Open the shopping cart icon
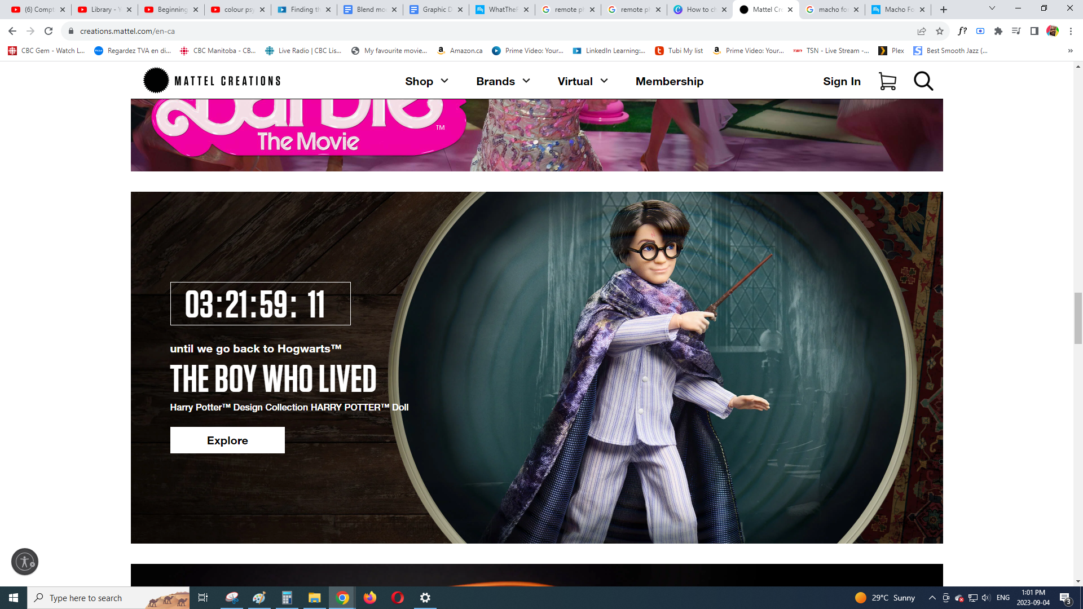The height and width of the screenshot is (609, 1083). coord(887,81)
